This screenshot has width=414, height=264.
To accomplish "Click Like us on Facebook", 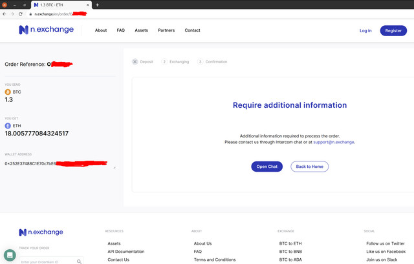I will [x=386, y=252].
